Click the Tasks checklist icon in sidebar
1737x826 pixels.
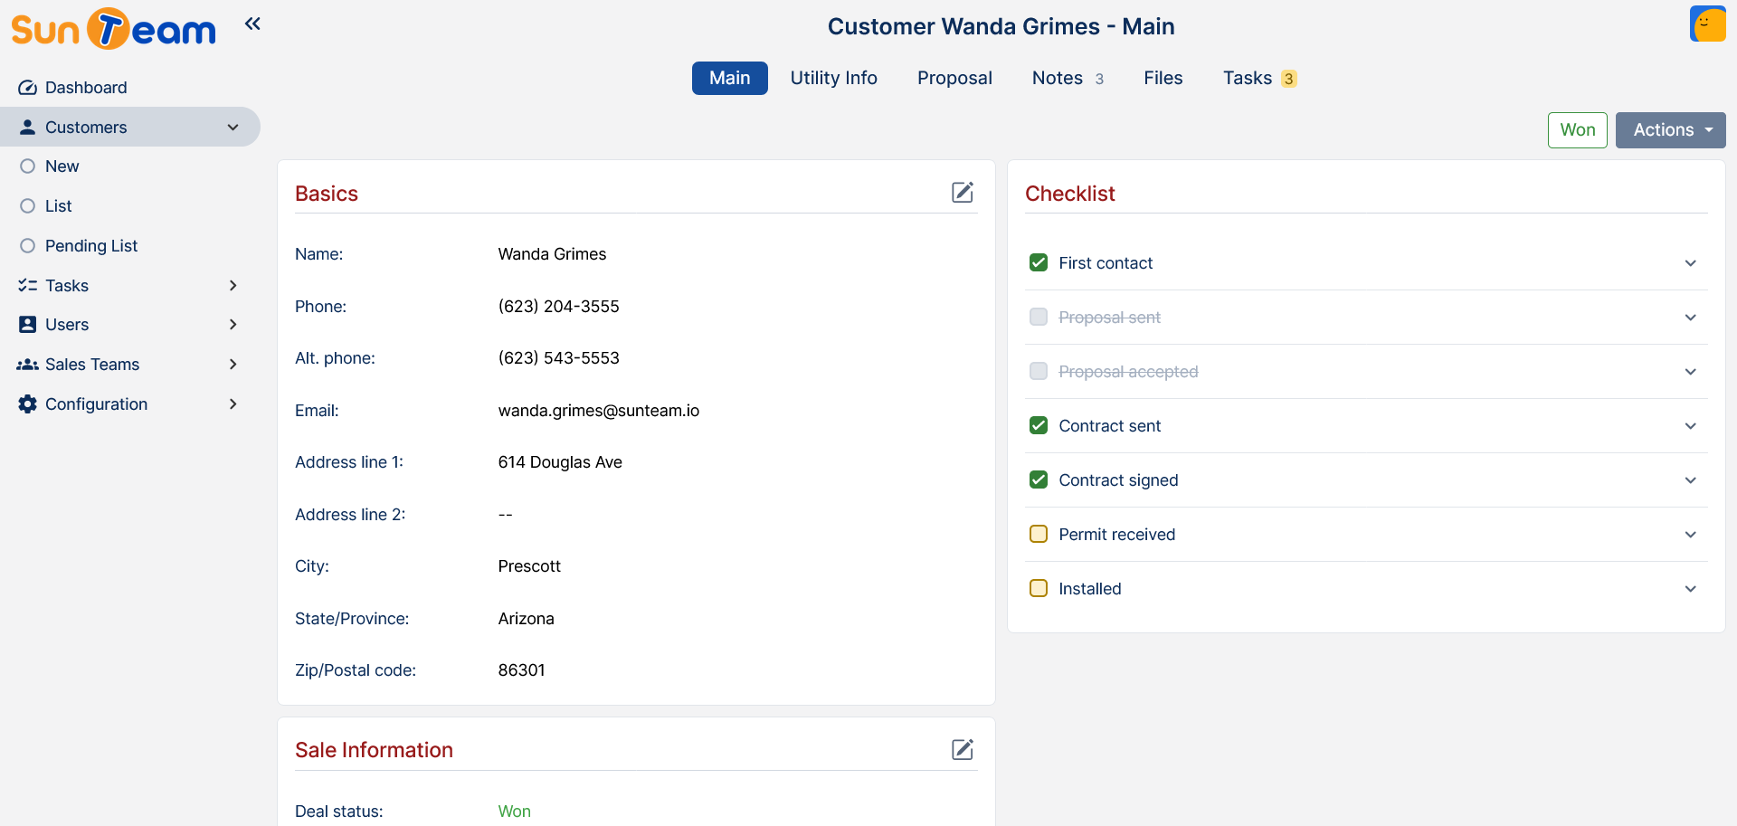pos(27,285)
